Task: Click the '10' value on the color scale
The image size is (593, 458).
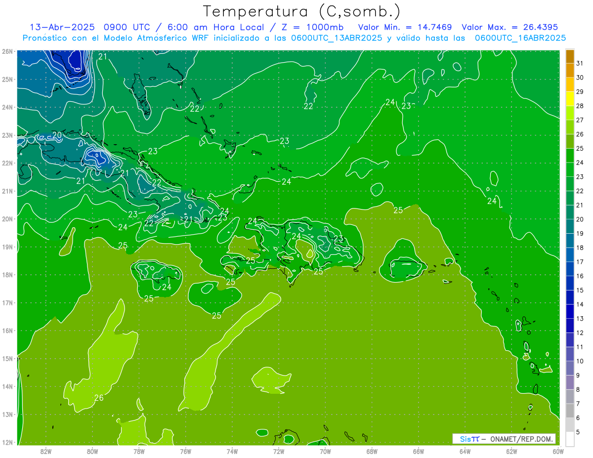Action: (x=580, y=361)
